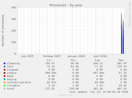Click the 400 y-axis tick label
The image size is (132, 98).
pos(14,8)
